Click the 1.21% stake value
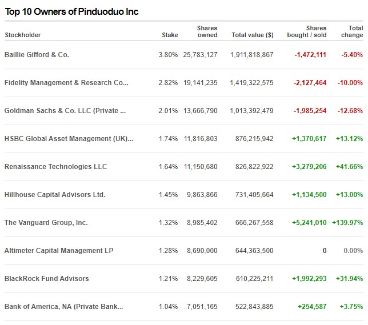 (x=168, y=278)
